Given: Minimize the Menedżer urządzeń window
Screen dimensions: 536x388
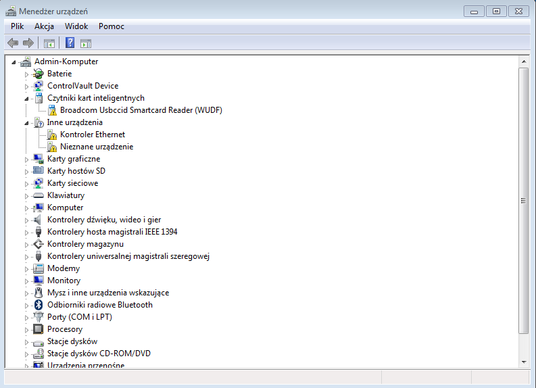Looking at the screenshot, I should (474, 11).
